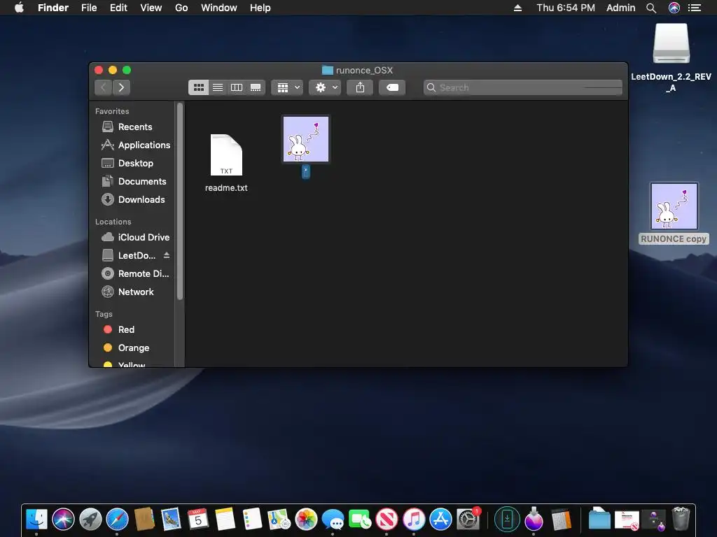Open the File menu
The image size is (717, 537).
pos(89,8)
